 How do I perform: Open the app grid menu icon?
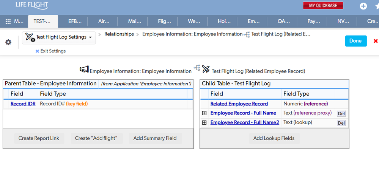[x=8, y=22]
